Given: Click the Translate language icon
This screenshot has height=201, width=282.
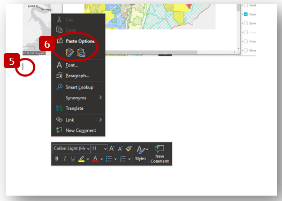Looking at the screenshot, I should [59, 108].
